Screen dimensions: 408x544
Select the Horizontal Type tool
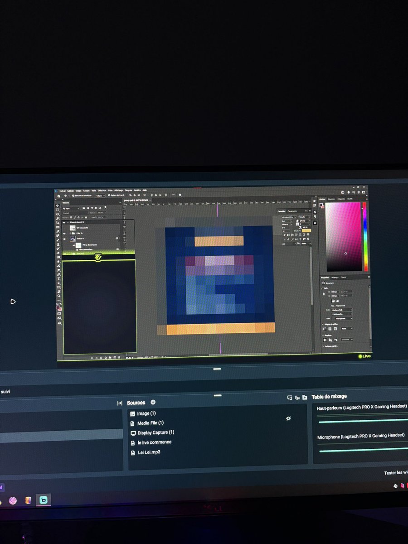pyautogui.click(x=58, y=279)
